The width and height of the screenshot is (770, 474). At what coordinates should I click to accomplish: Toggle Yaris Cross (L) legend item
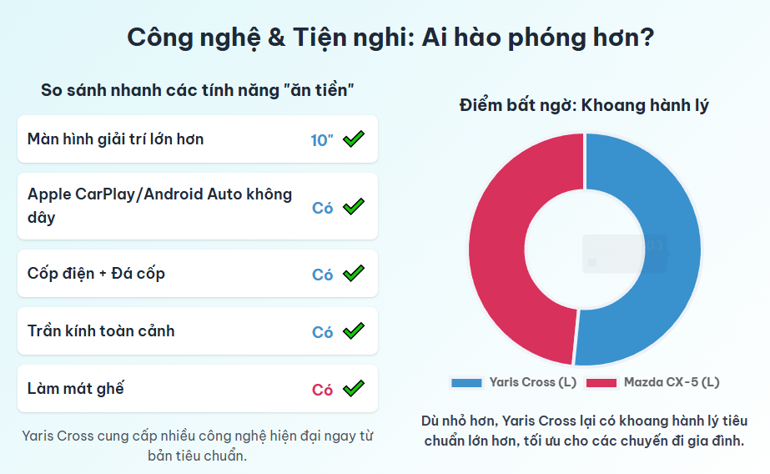(x=514, y=382)
